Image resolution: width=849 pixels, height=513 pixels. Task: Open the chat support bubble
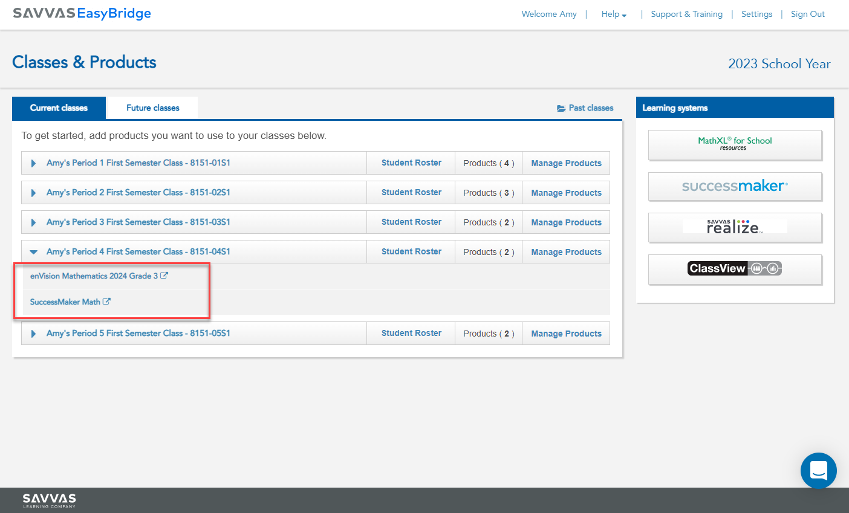(818, 471)
